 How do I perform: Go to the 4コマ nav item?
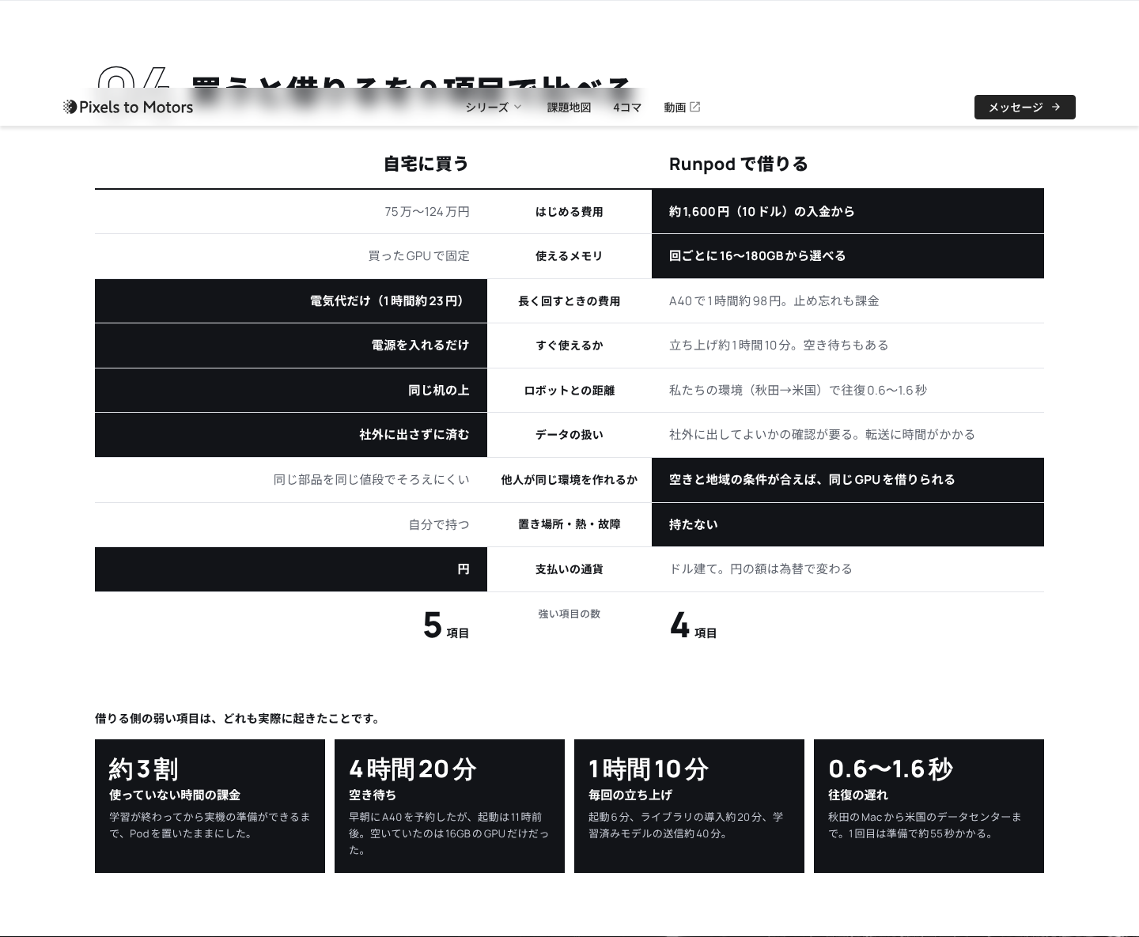pyautogui.click(x=626, y=108)
